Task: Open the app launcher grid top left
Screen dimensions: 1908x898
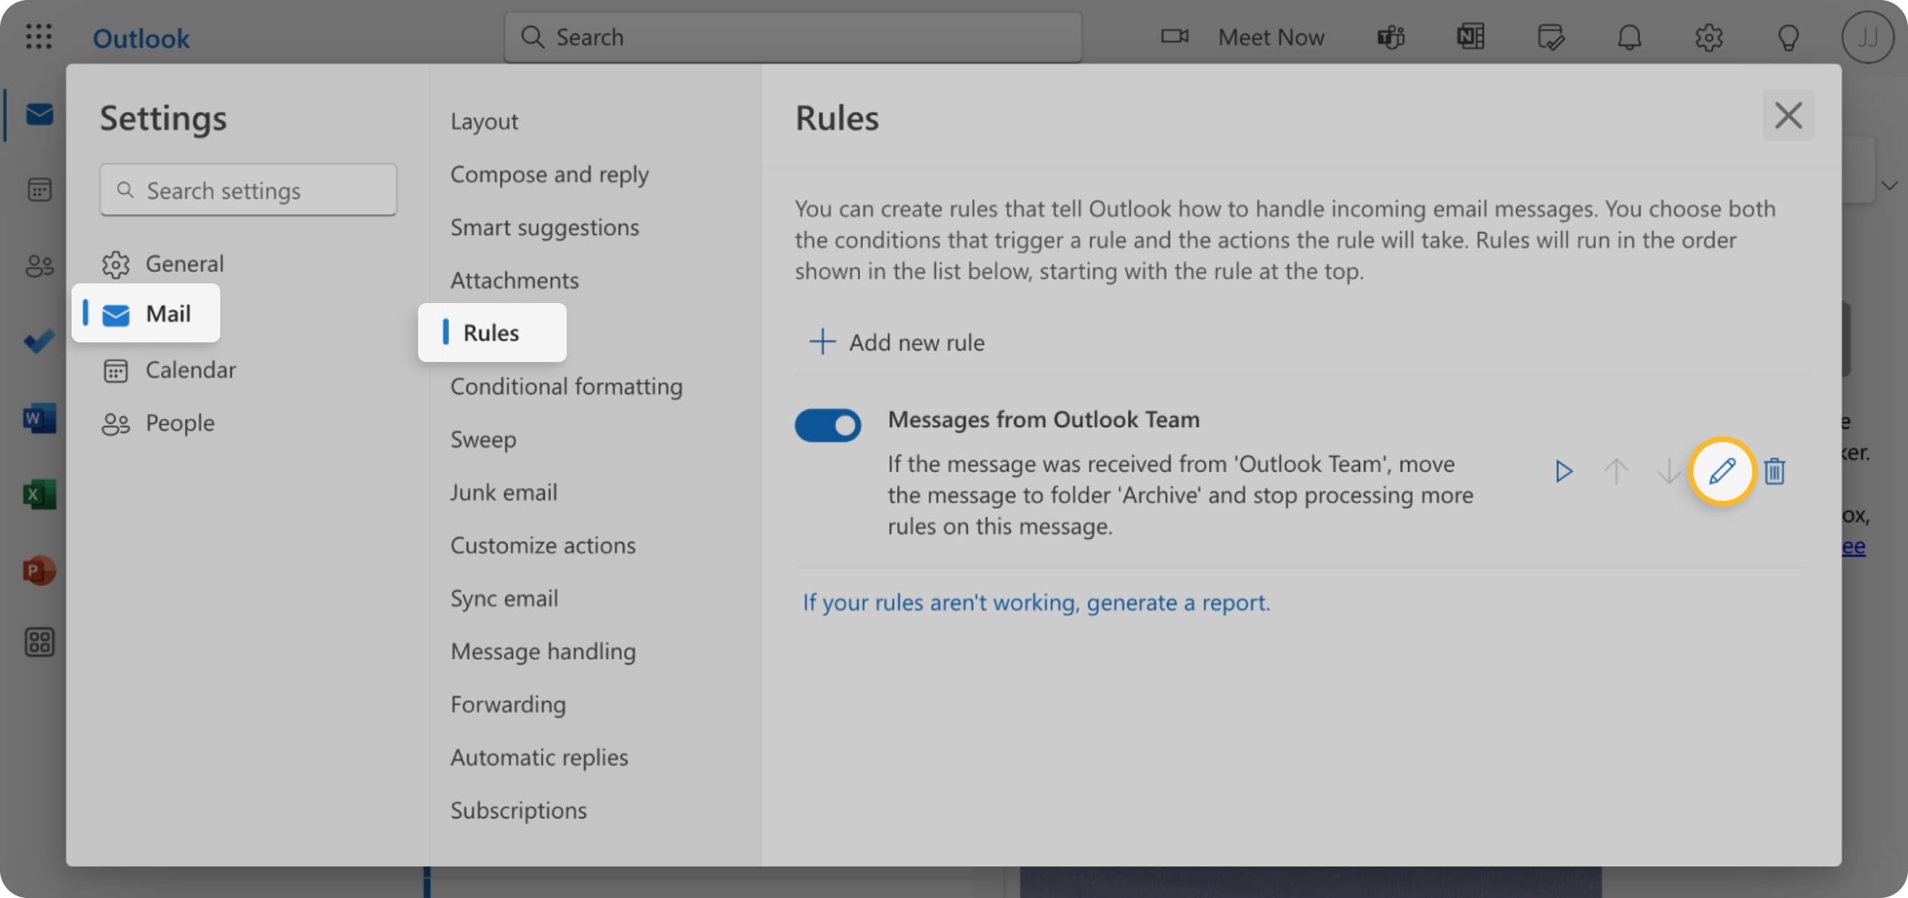Action: coord(37,37)
